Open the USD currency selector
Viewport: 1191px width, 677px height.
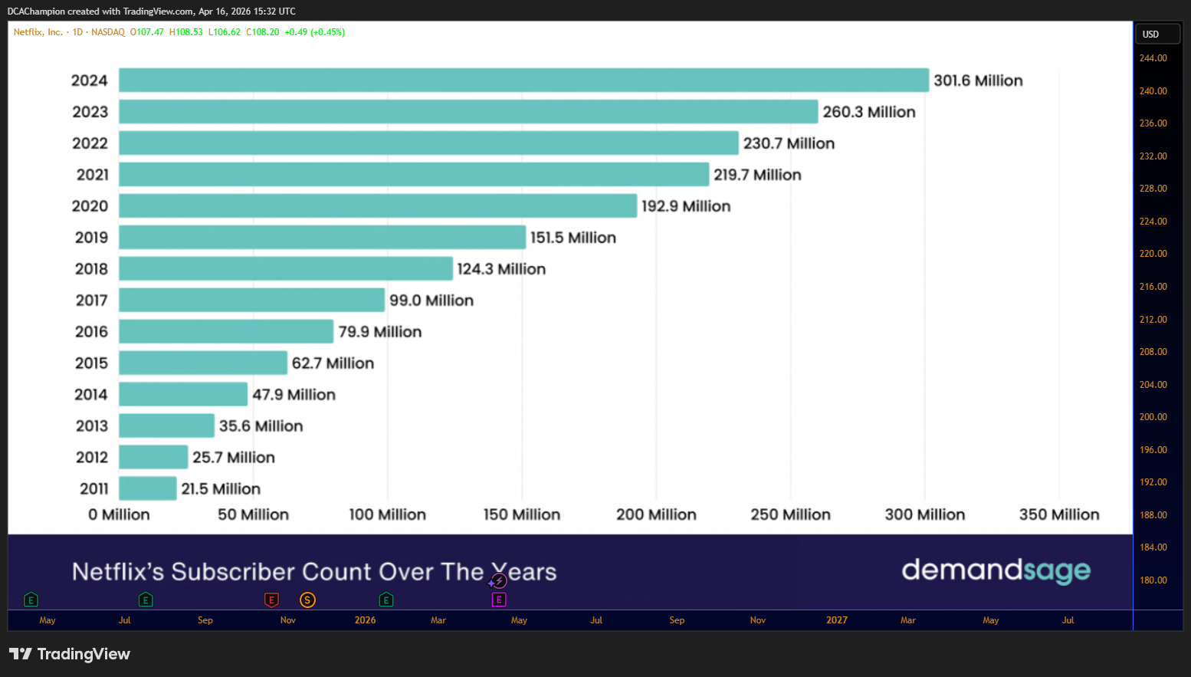1157,34
